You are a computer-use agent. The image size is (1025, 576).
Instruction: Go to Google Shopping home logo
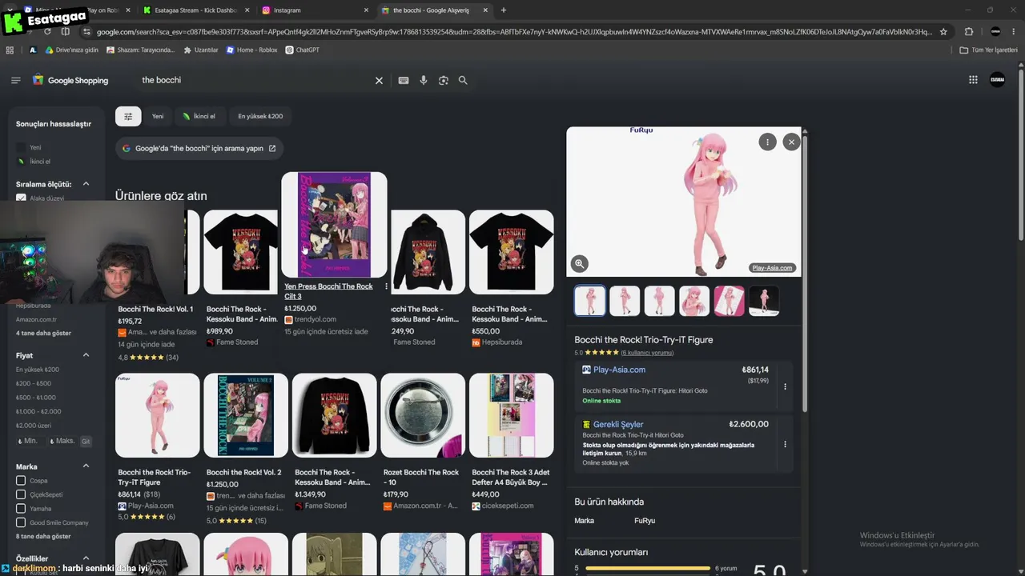(70, 80)
